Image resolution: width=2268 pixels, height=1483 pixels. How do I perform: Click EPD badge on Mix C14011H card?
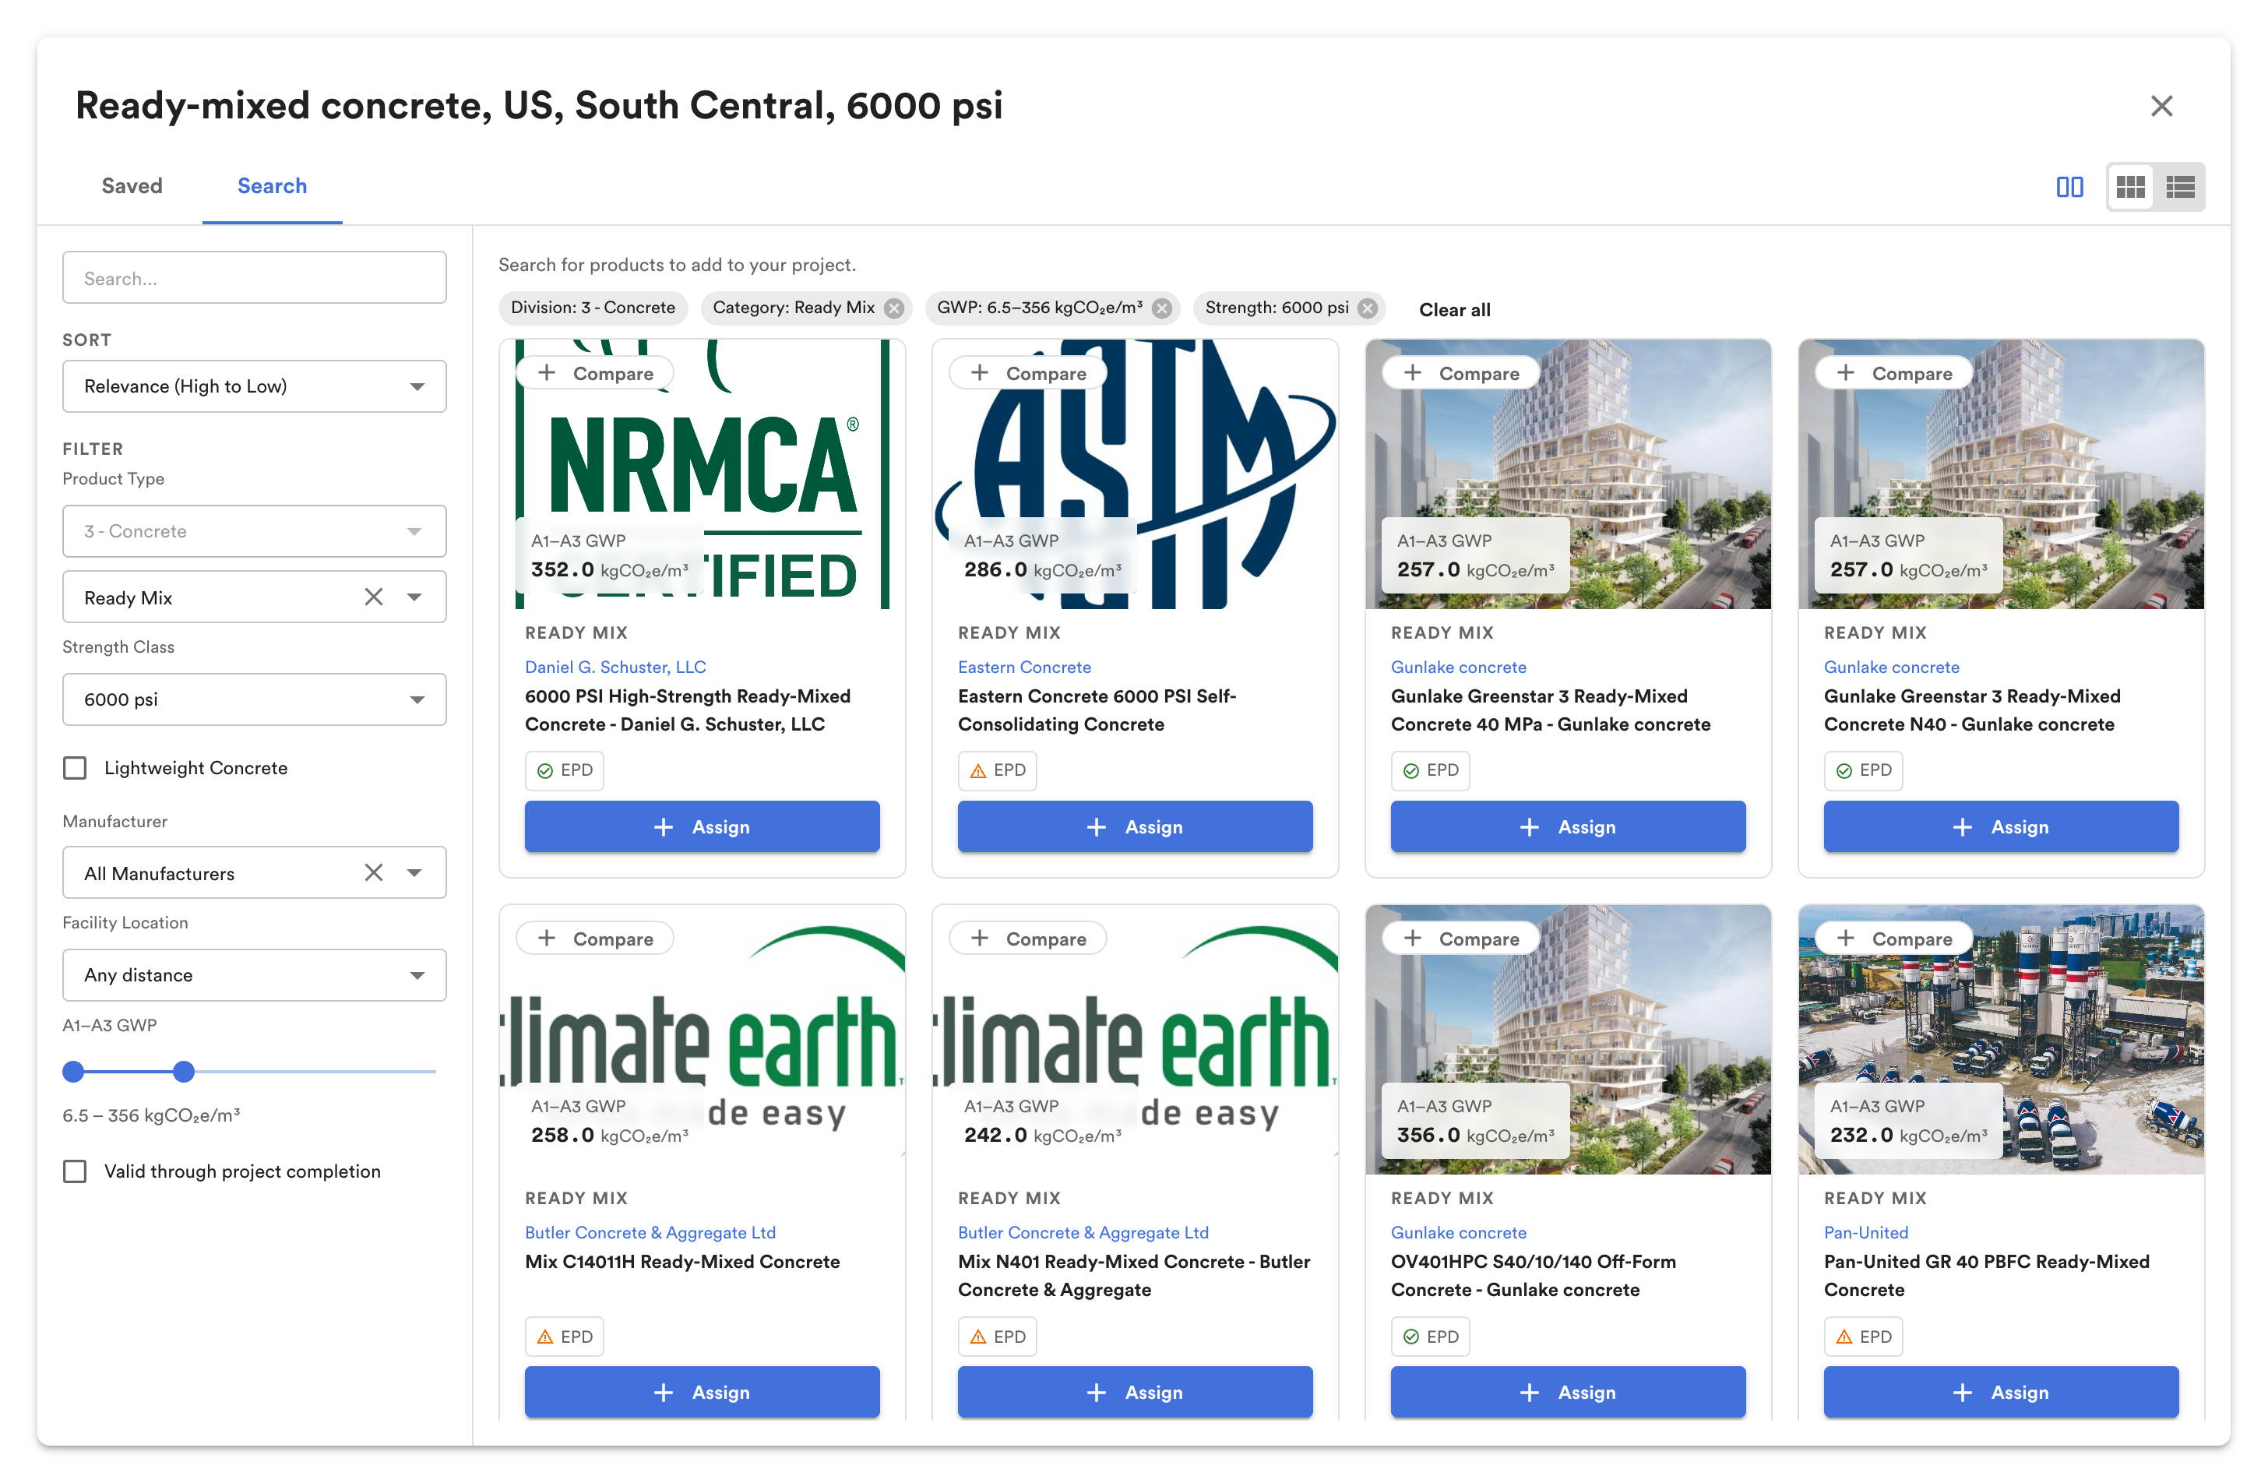tap(564, 1337)
